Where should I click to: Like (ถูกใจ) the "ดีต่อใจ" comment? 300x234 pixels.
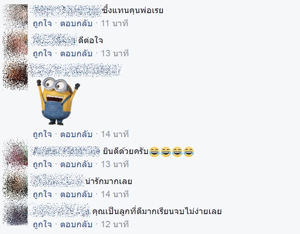pyautogui.click(x=42, y=53)
